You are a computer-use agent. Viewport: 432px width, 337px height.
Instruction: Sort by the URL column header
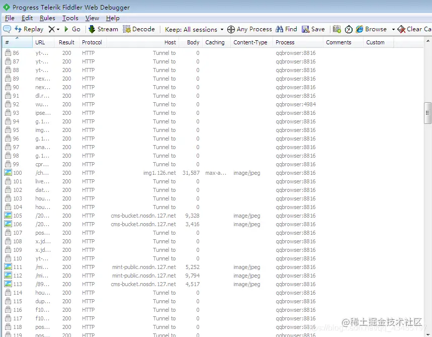click(43, 42)
